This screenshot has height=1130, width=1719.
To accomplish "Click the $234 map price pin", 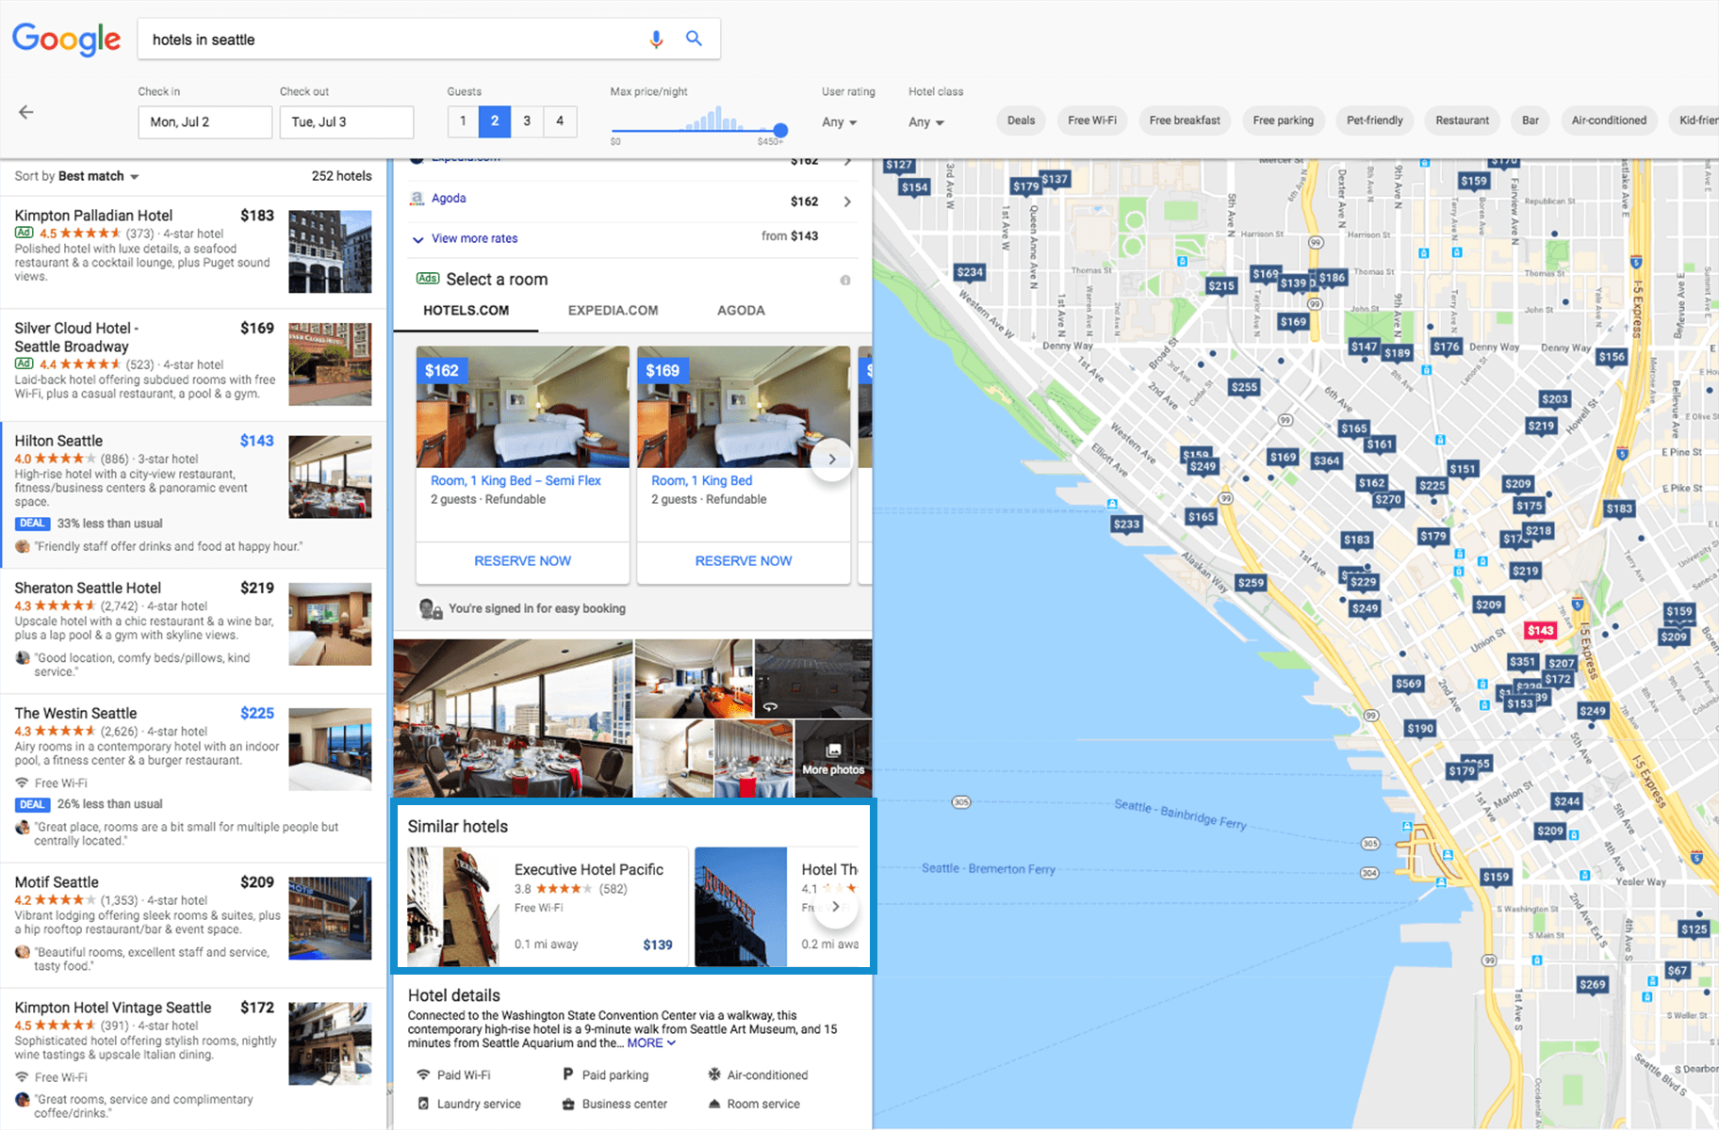I will [x=970, y=272].
